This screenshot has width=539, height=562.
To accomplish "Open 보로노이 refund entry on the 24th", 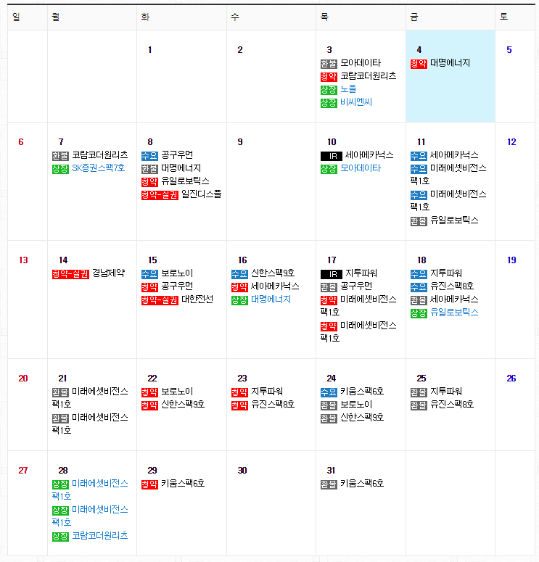I will tap(356, 405).
